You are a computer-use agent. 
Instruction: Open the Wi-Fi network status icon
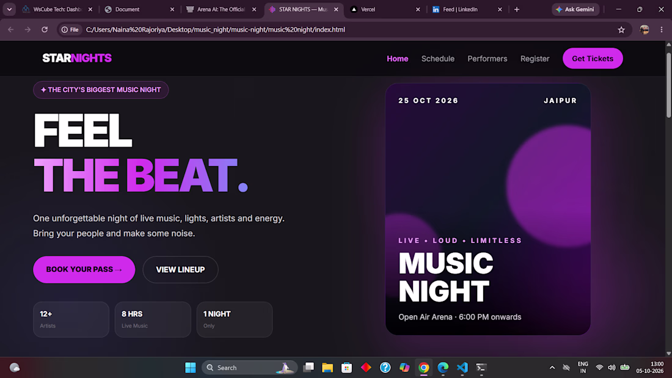click(599, 367)
